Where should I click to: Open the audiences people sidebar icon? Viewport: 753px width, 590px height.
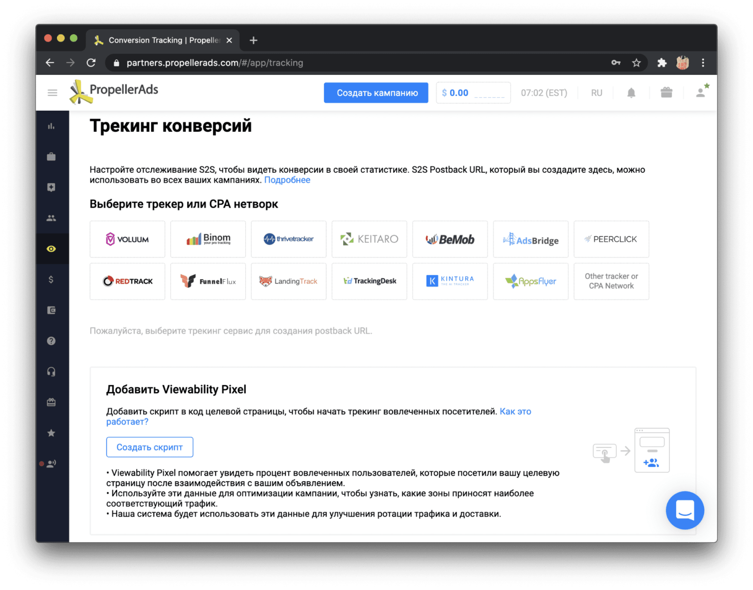51,218
